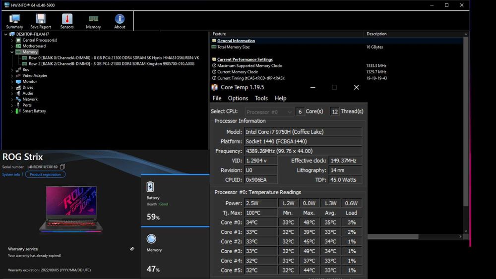The height and width of the screenshot is (279, 496).
Task: Click the Current Performance Settings folder icon
Action: pyautogui.click(x=214, y=59)
